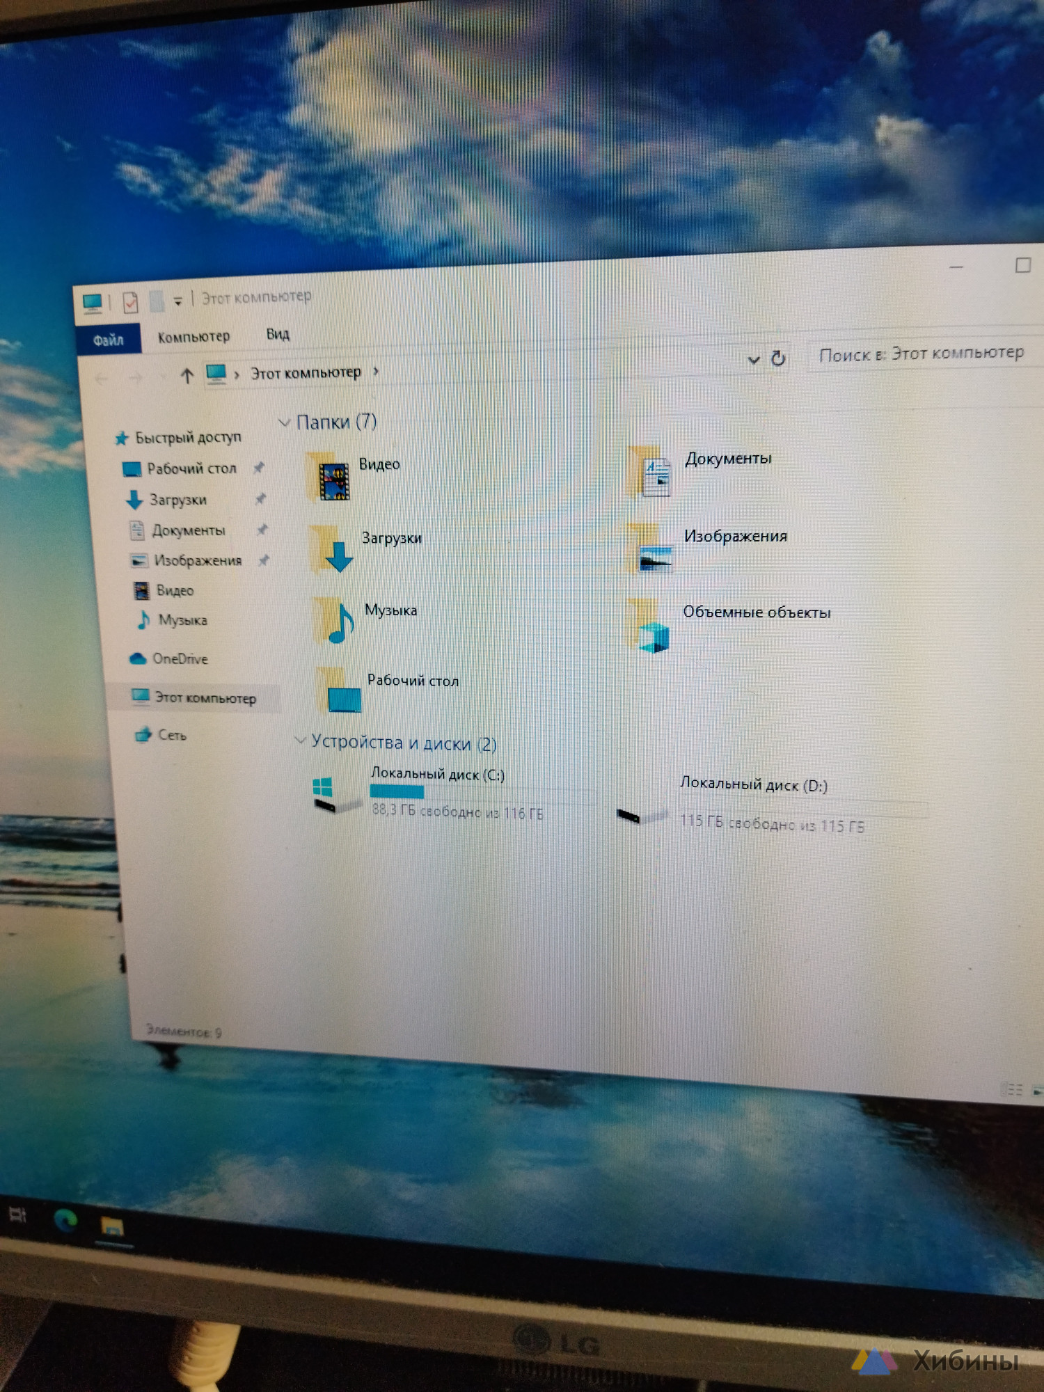
Task: Click the C: drive usage bar
Action: [482, 794]
